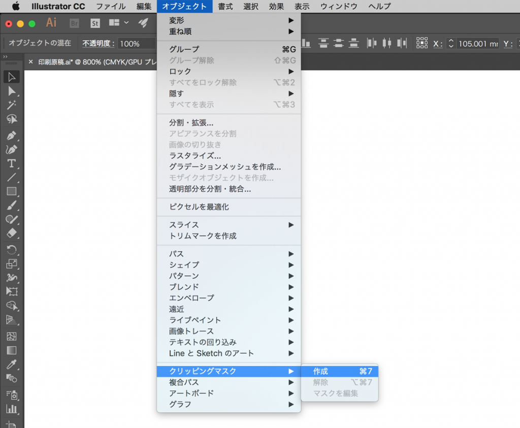The image size is (520, 428).
Task: Open the 書式 menu
Action: (225, 6)
